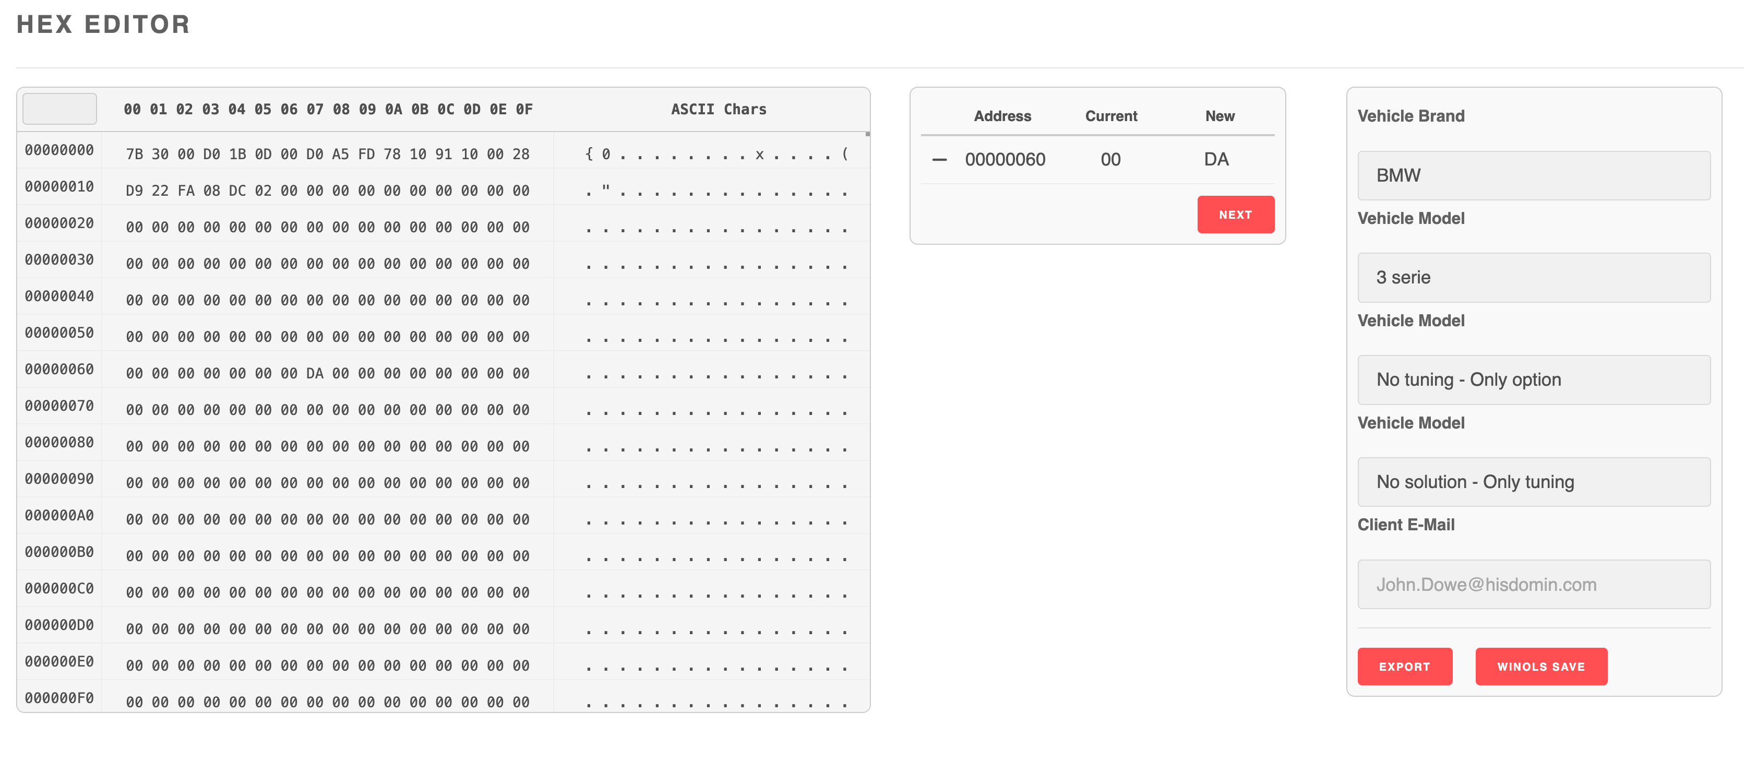Select the DA byte in row 00000060
This screenshot has height=761, width=1757.
315,373
